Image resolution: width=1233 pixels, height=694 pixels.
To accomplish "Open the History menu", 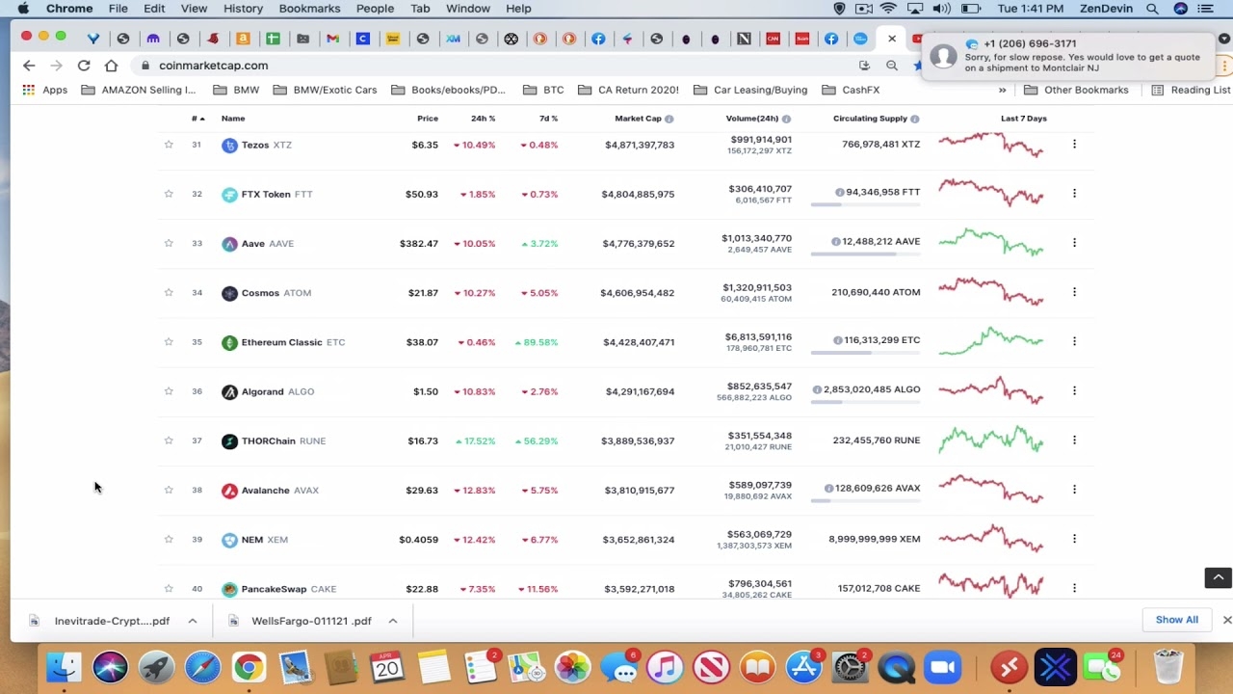I will 243,9.
